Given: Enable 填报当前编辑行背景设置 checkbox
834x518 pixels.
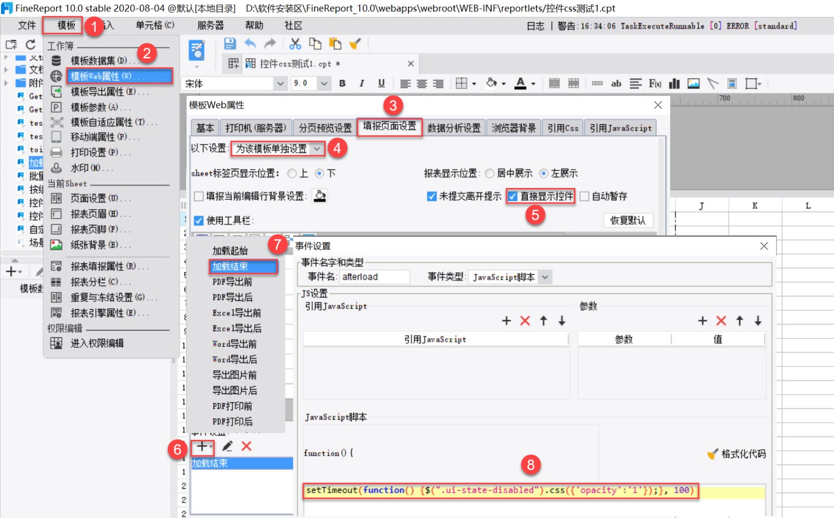Looking at the screenshot, I should click(199, 196).
